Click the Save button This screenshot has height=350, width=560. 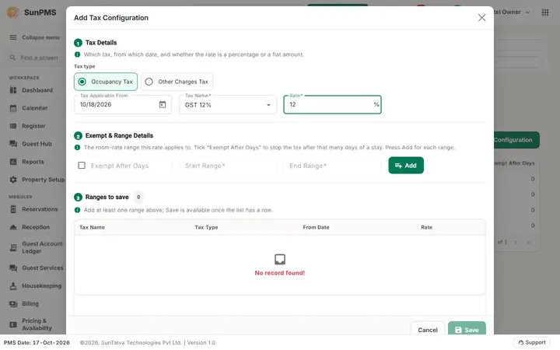467,330
